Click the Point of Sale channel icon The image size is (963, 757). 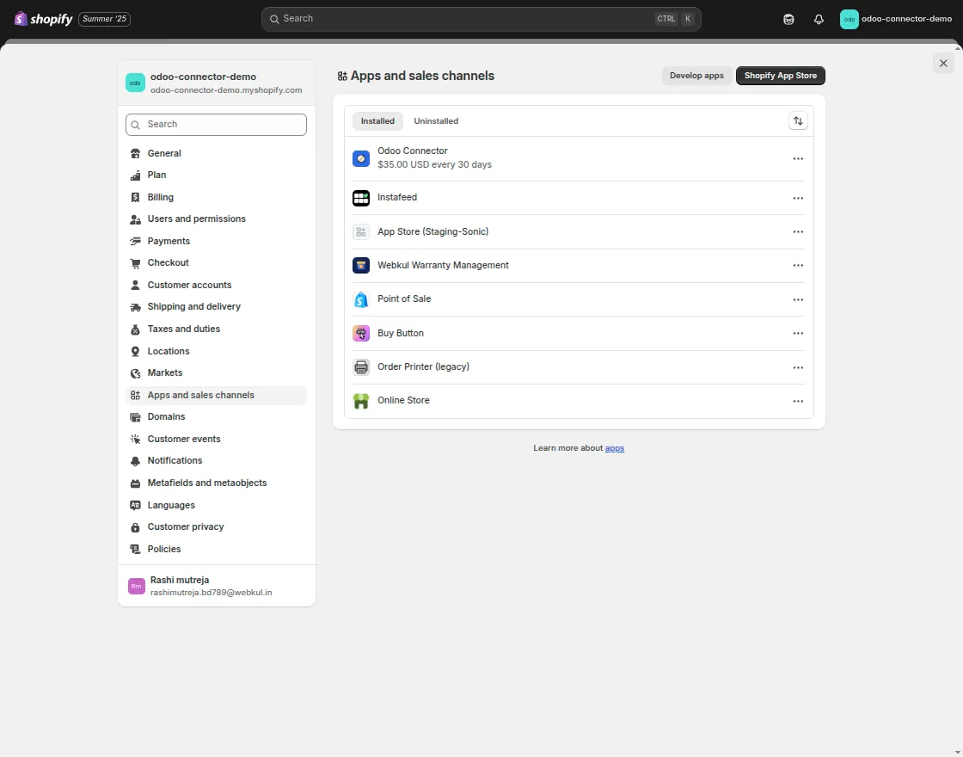[360, 298]
